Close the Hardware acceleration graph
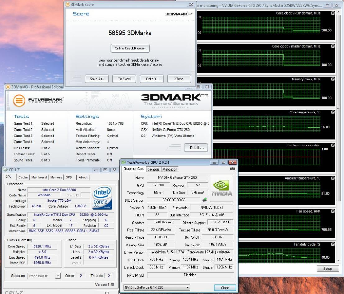This screenshot has width=344, height=294. point(333,145)
